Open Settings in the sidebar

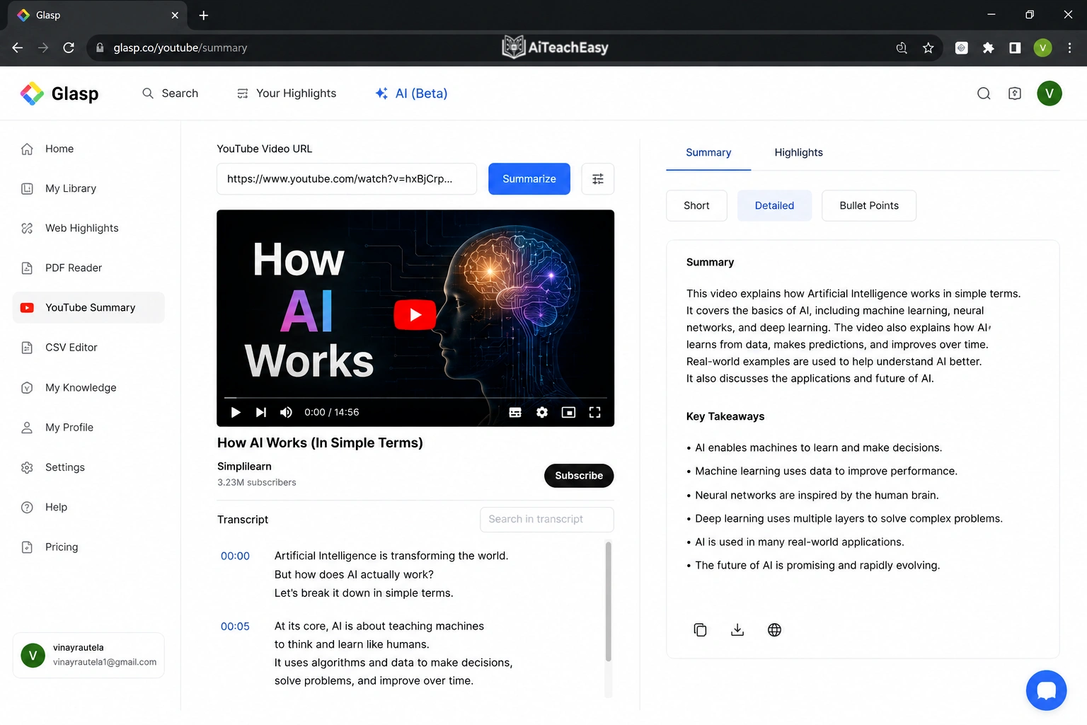click(x=88, y=467)
